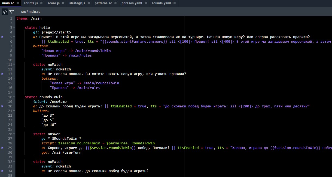
Task: Click line number 1 in the gutter
Action: click(x=11, y=18)
